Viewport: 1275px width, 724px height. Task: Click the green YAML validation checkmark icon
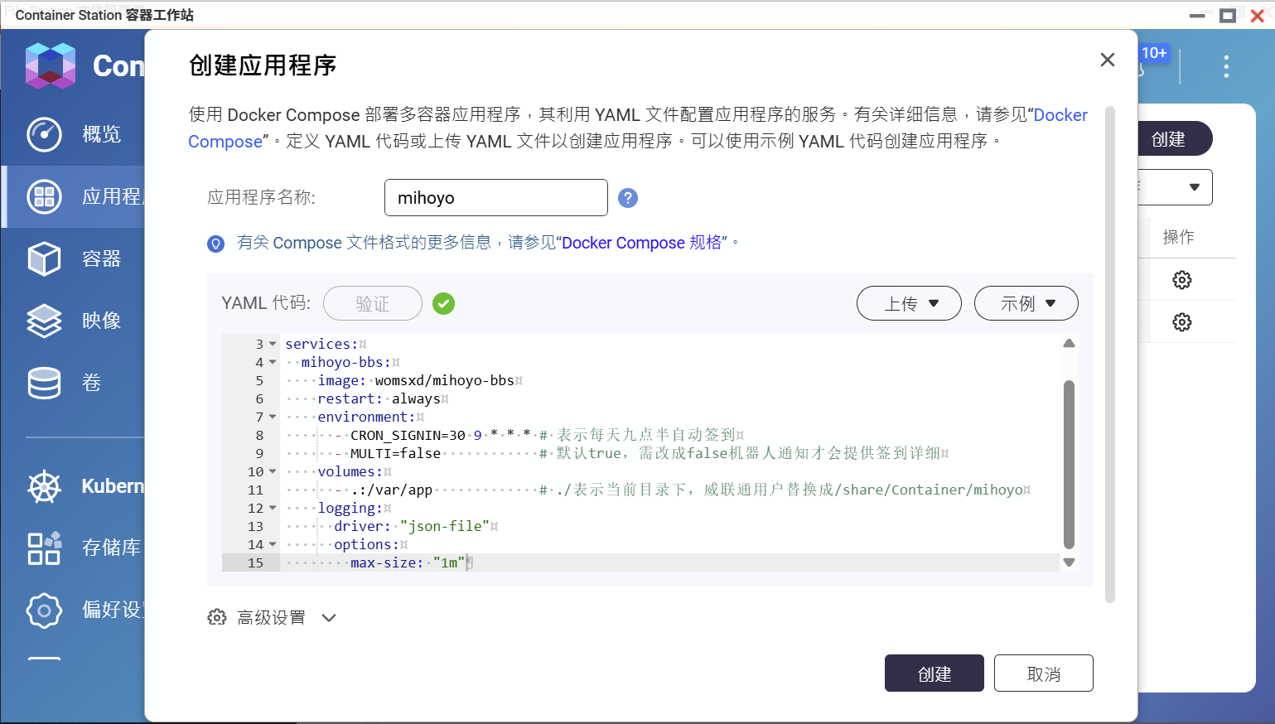pyautogui.click(x=444, y=304)
